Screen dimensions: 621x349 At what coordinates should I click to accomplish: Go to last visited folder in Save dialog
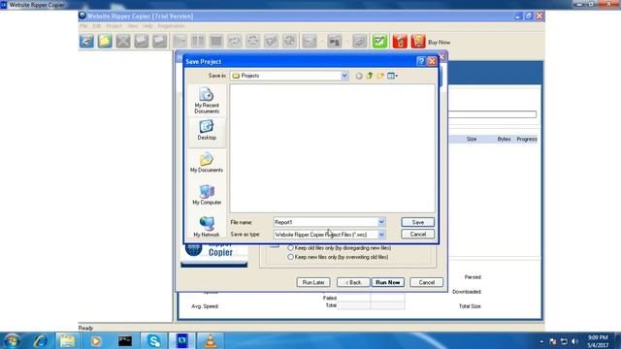point(359,76)
